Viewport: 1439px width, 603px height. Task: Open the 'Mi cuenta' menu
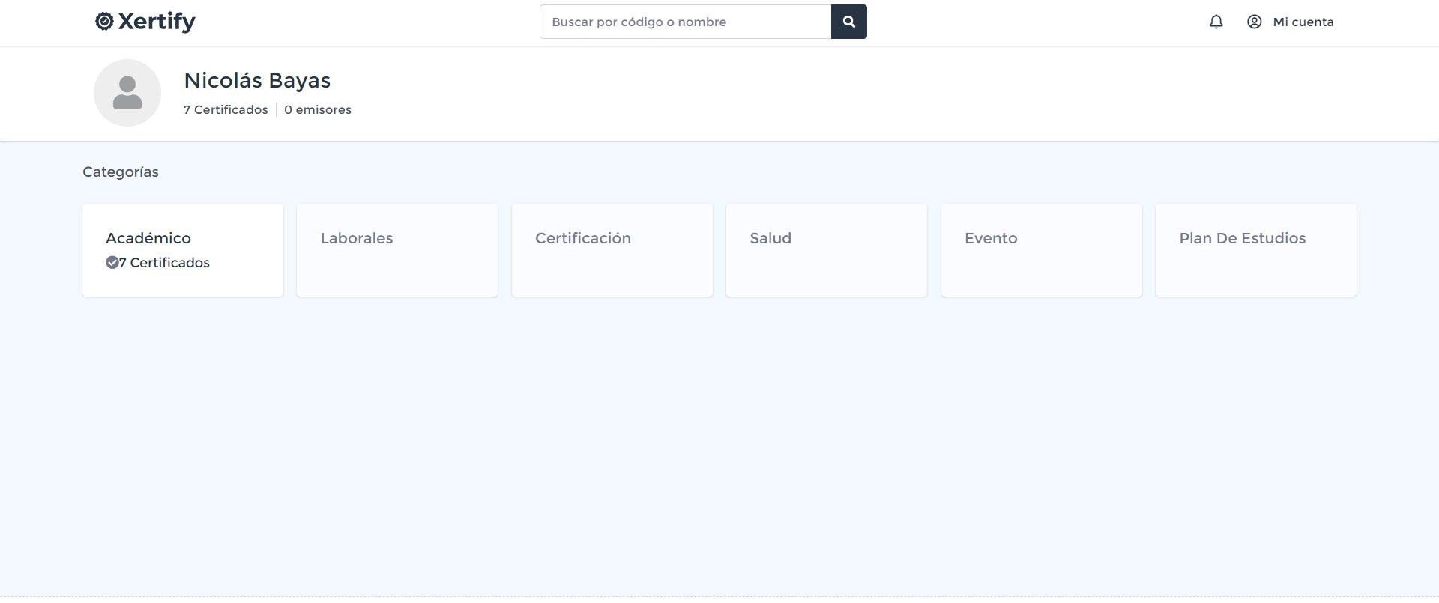[1303, 22]
